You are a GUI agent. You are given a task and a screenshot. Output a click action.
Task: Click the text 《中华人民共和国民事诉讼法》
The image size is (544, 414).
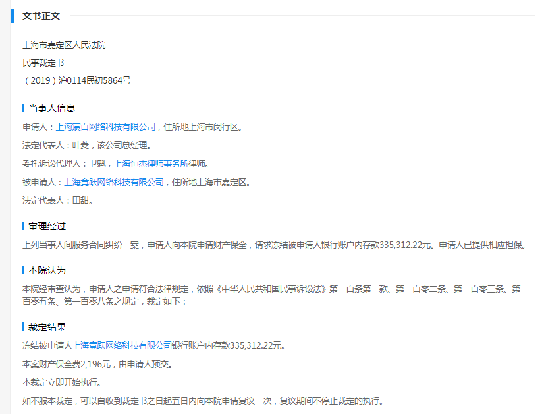click(271, 289)
